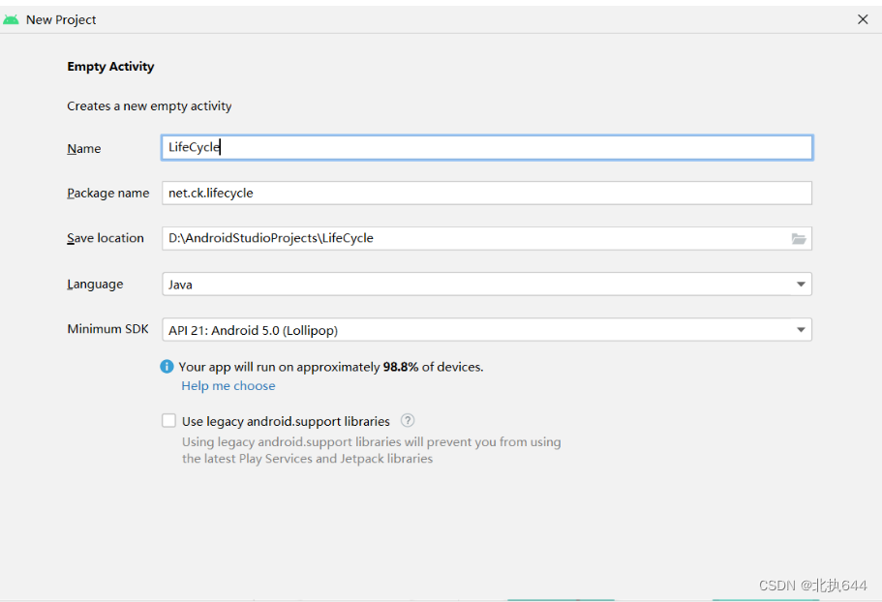Open the Help me choose link
882x602 pixels.
pyautogui.click(x=228, y=385)
